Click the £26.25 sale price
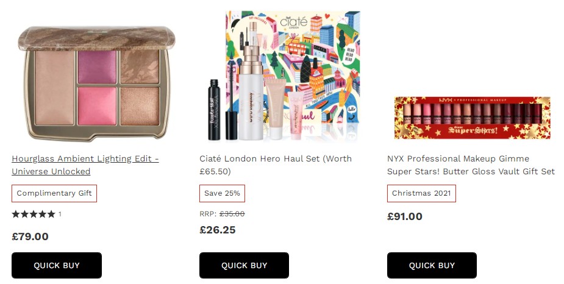This screenshot has height=284, width=564. [x=218, y=230]
